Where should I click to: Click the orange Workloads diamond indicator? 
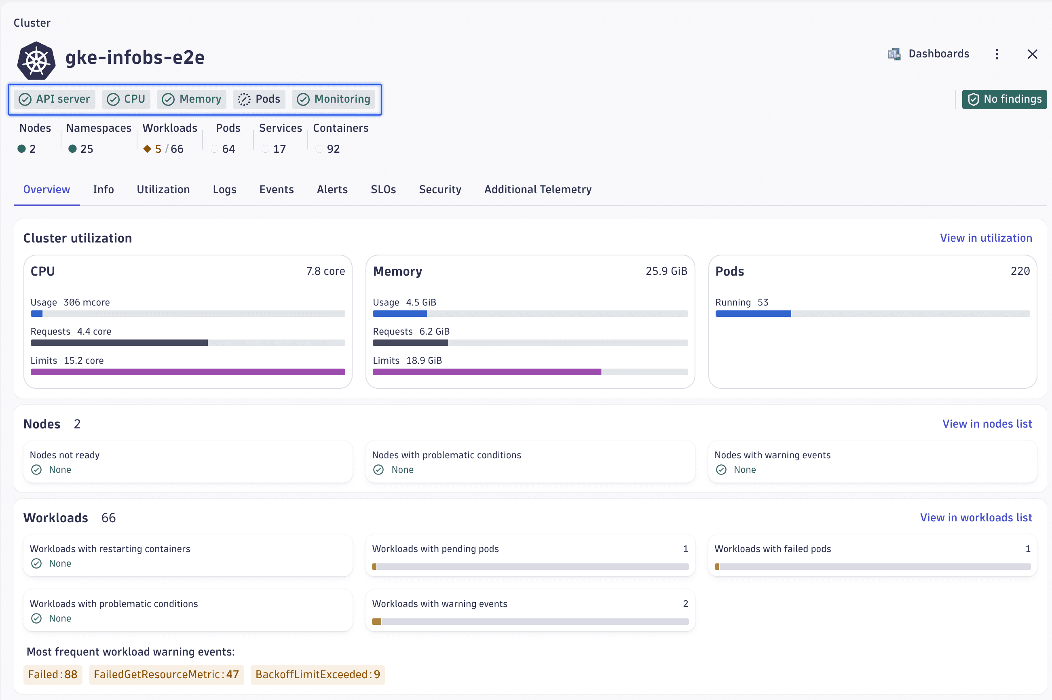click(147, 149)
